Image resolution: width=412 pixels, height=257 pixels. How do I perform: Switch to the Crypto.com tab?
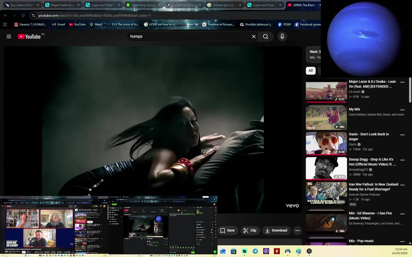[184, 5]
